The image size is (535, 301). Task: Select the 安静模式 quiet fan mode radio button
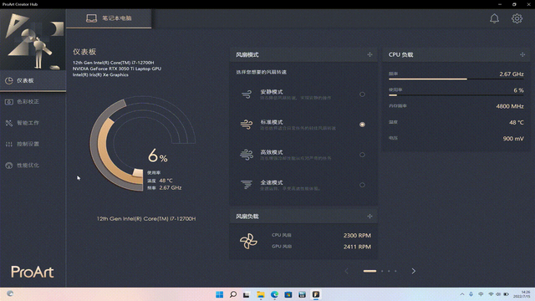pyautogui.click(x=362, y=94)
